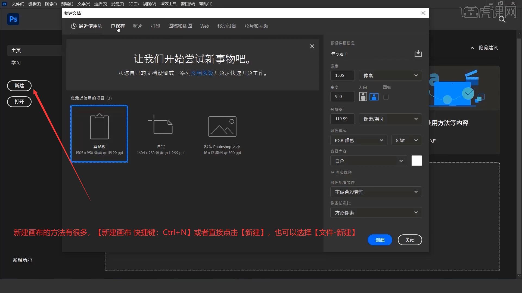Click the white background color swatch
Viewport: 522px width, 293px height.
pyautogui.click(x=417, y=161)
